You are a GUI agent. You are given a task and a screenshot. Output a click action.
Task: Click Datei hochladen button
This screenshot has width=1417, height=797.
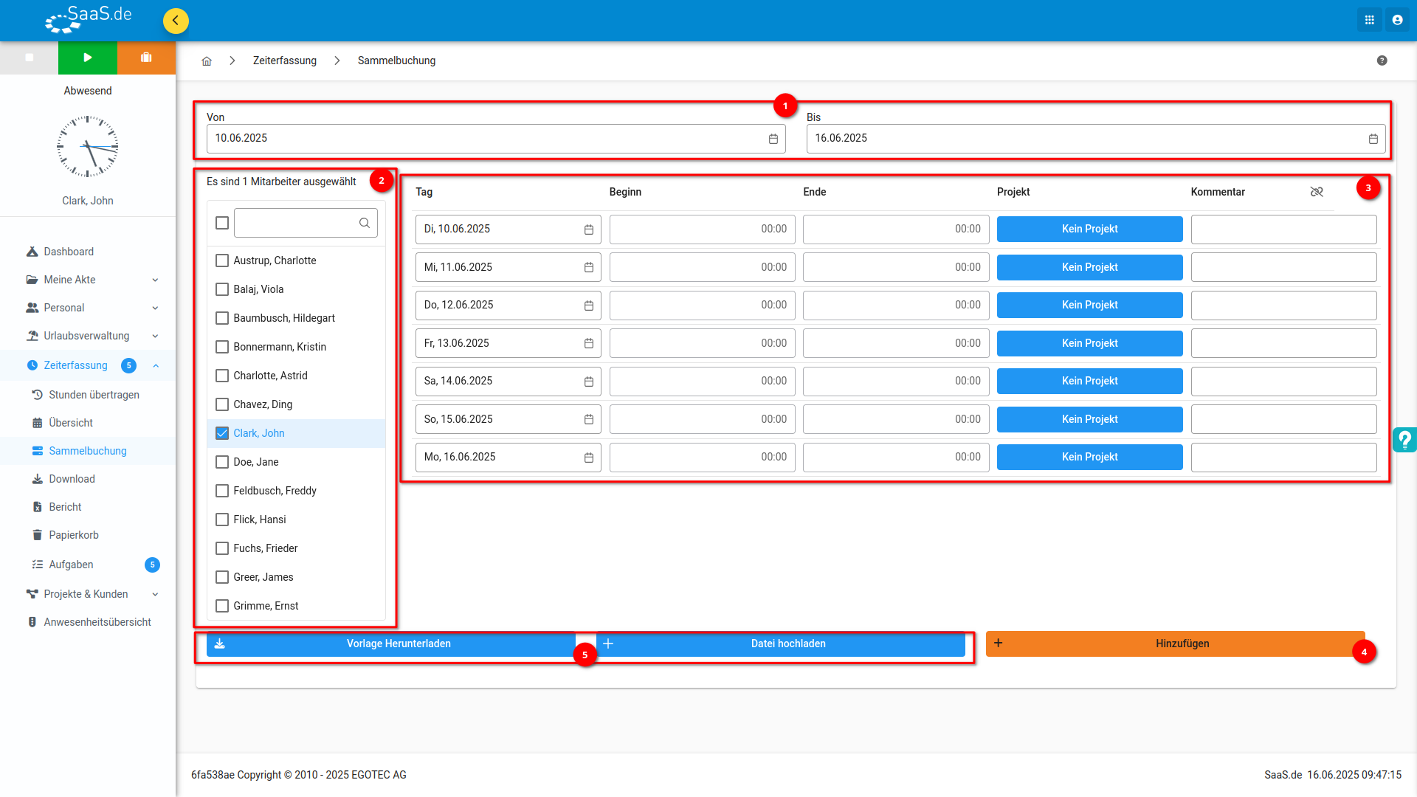tap(781, 644)
